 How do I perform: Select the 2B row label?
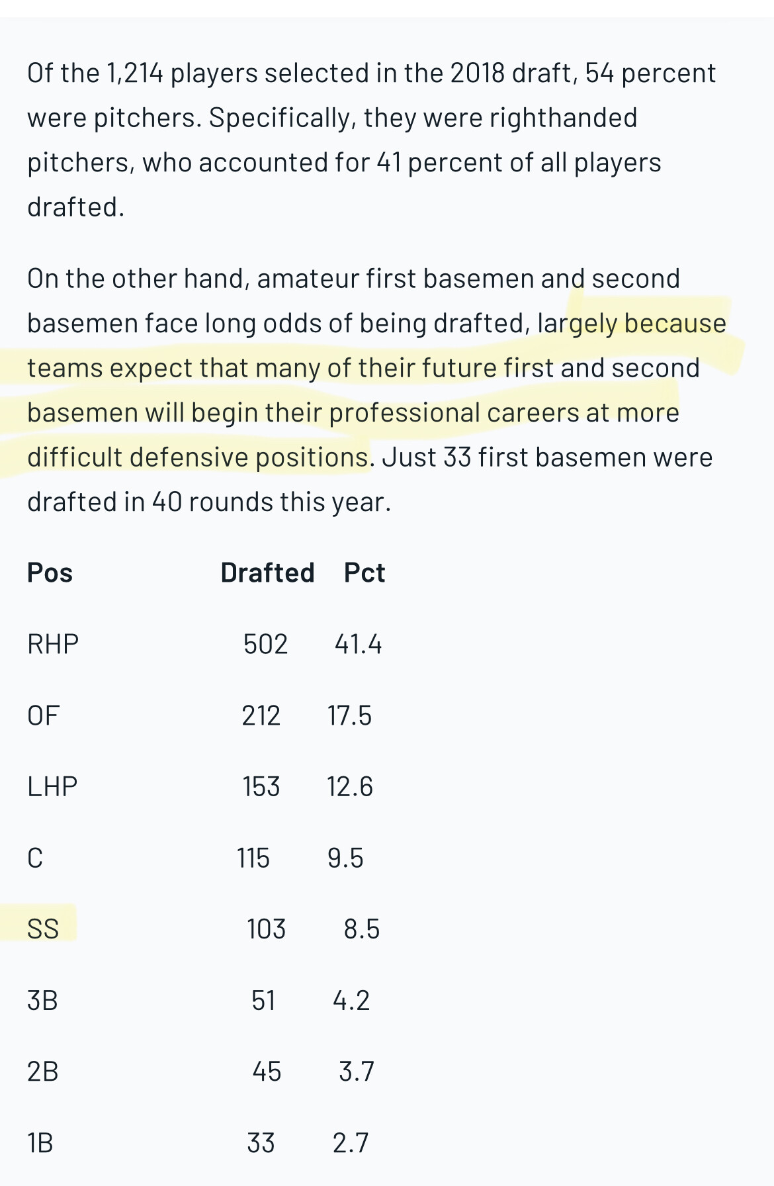pyautogui.click(x=42, y=1072)
